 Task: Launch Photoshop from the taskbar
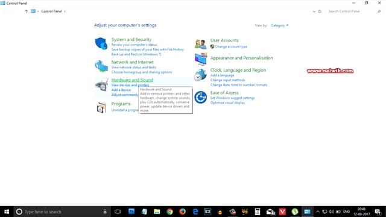131,212
